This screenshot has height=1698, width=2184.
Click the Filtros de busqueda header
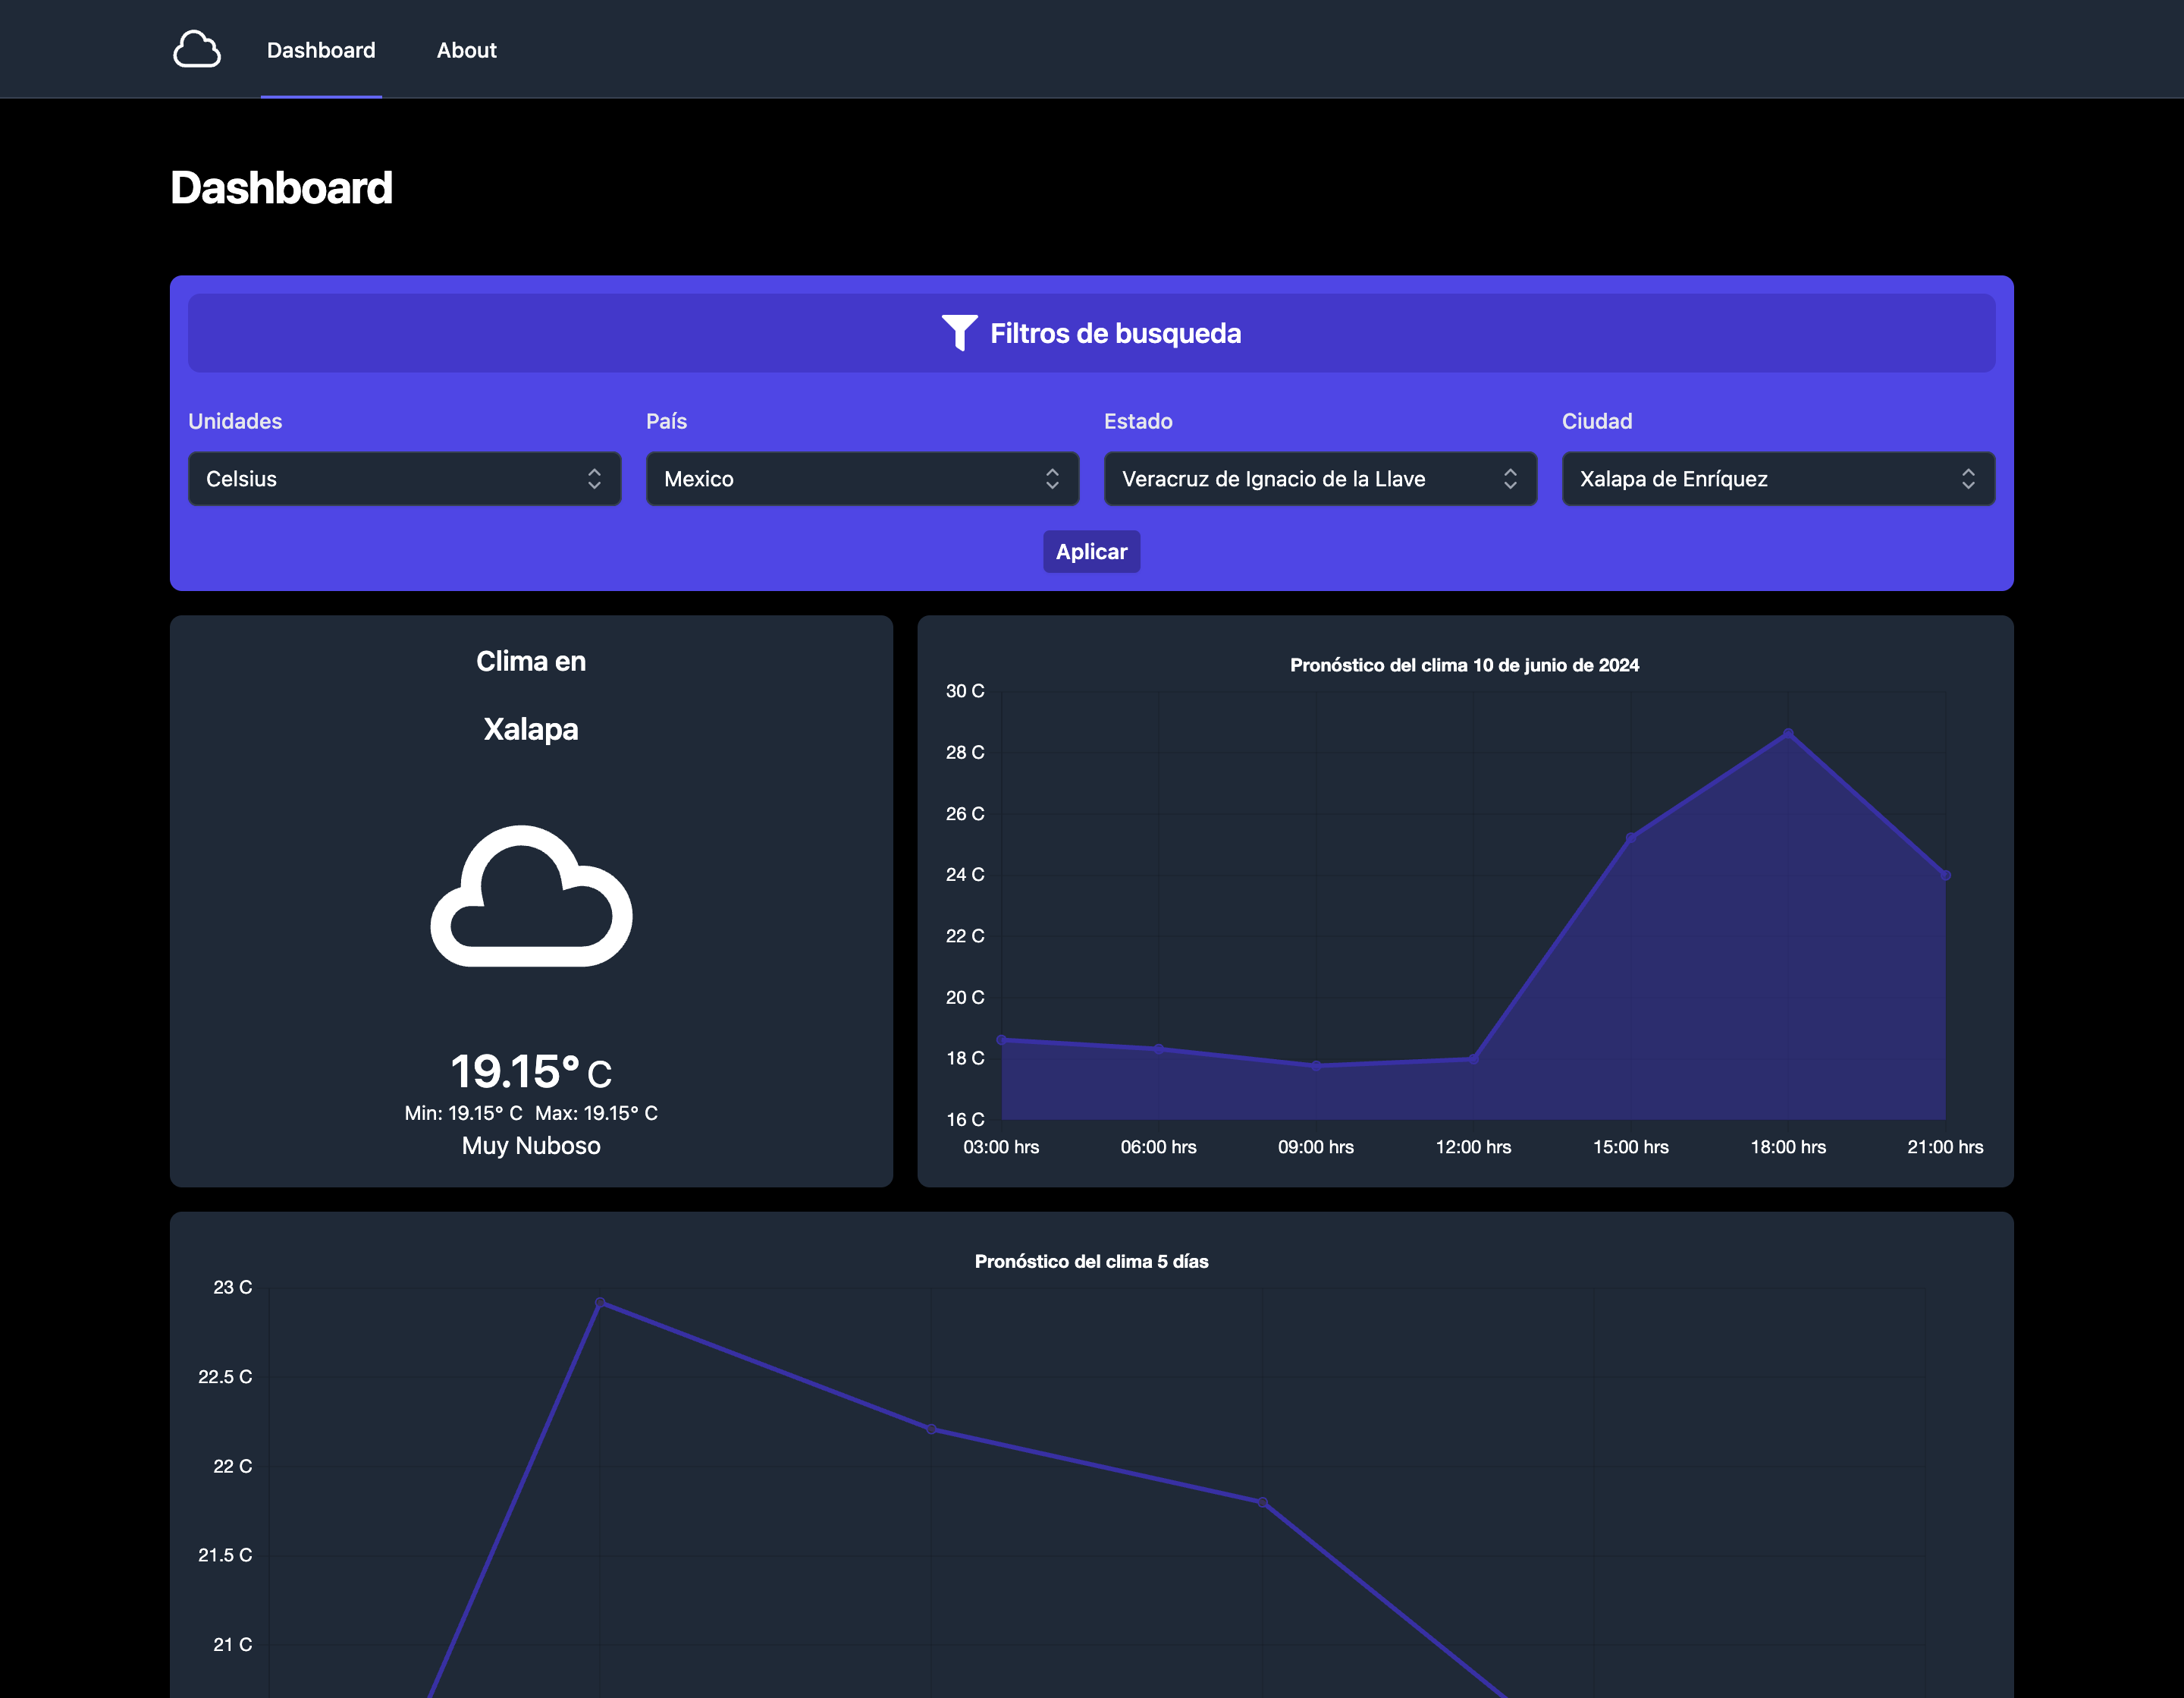click(1092, 333)
